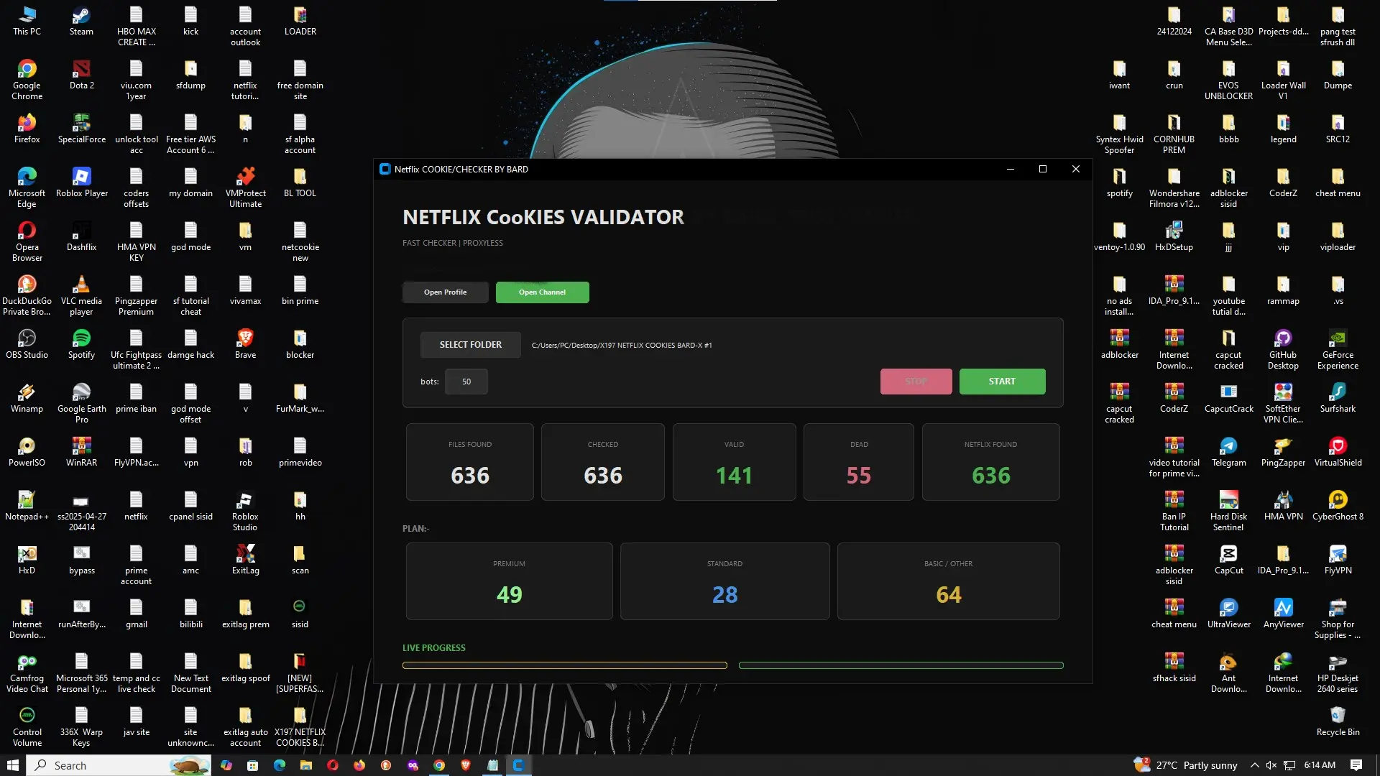Select the Dota 2 desktop icon
1380x776 pixels.
click(81, 75)
